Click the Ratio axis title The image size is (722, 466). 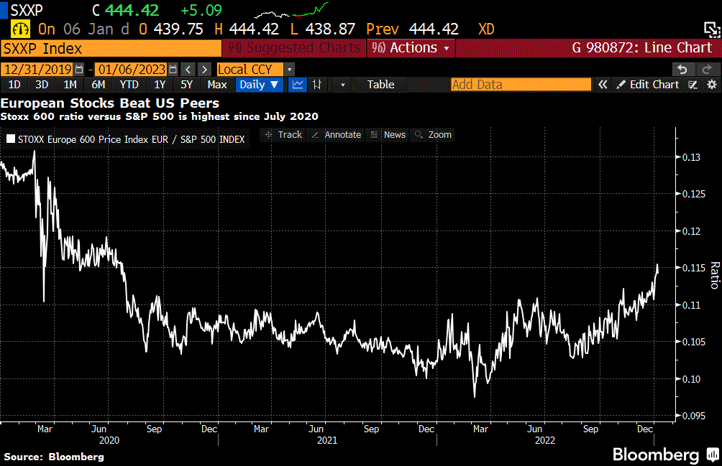[715, 275]
